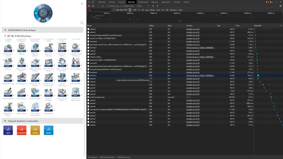The image size is (283, 159).
Task: Open the Product Structure app
Action: (x=49, y=92)
